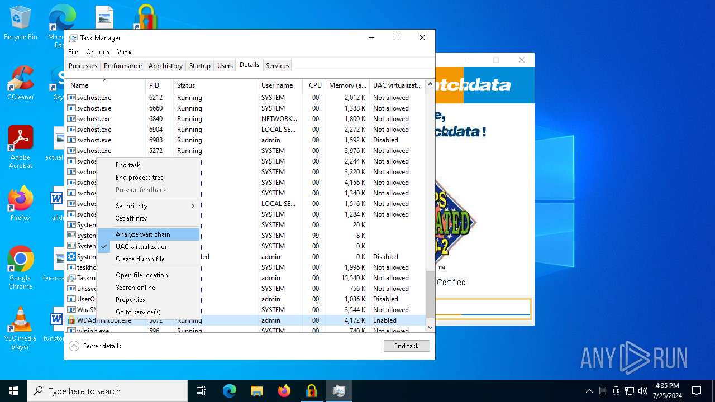Open CCleaner desktop shortcut
This screenshot has width=715, height=402.
(x=20, y=83)
